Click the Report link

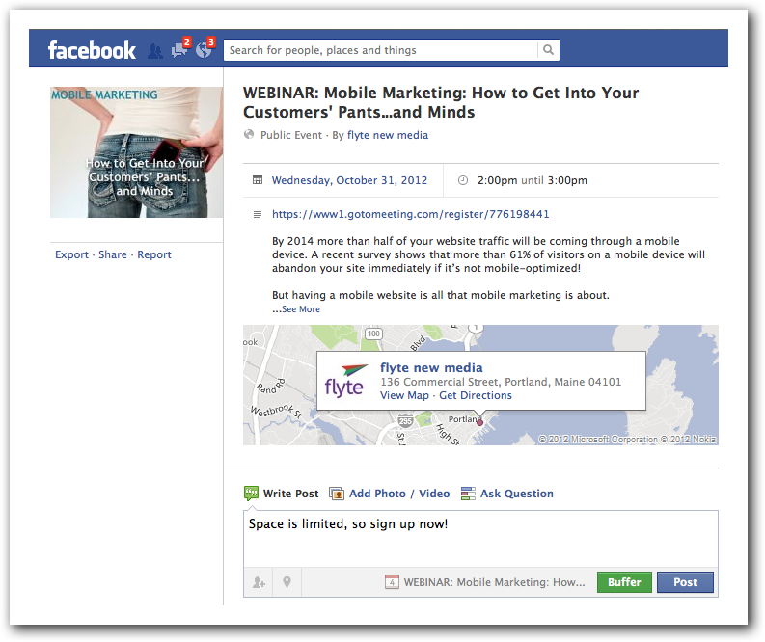pyautogui.click(x=154, y=254)
